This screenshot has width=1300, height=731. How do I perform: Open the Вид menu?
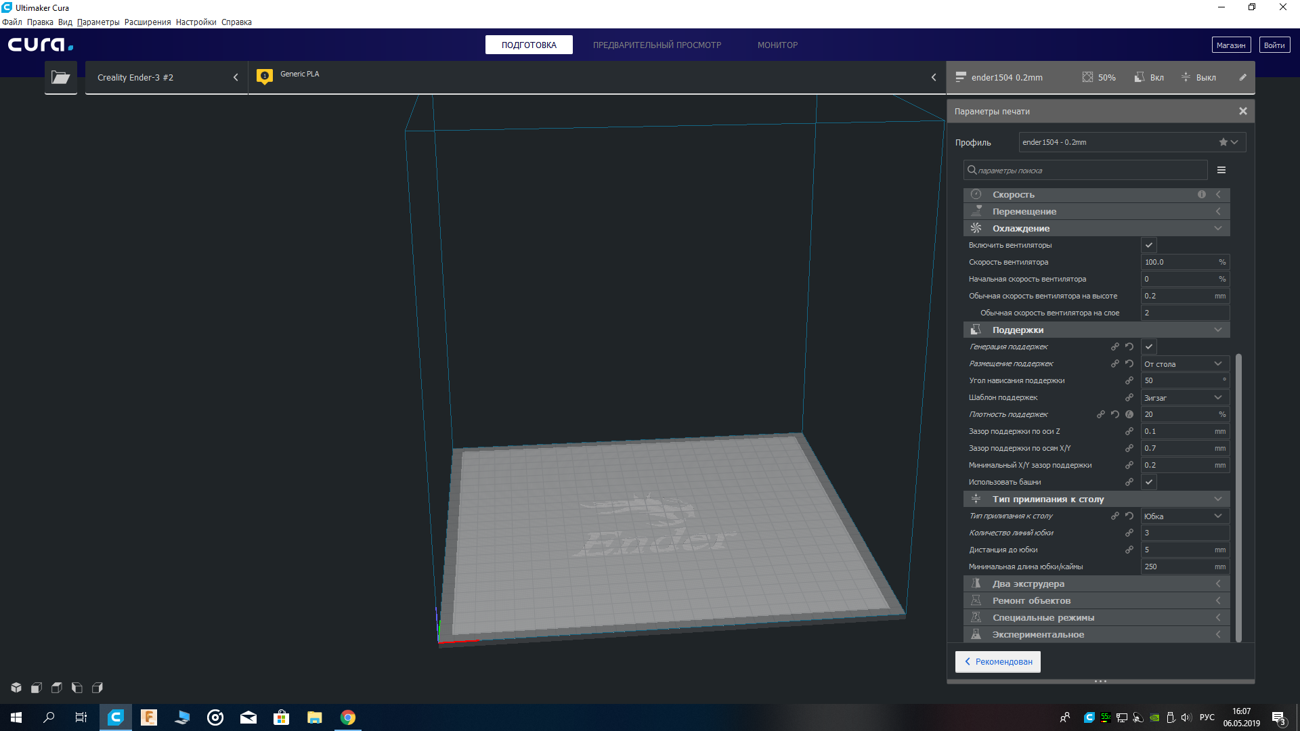[65, 22]
